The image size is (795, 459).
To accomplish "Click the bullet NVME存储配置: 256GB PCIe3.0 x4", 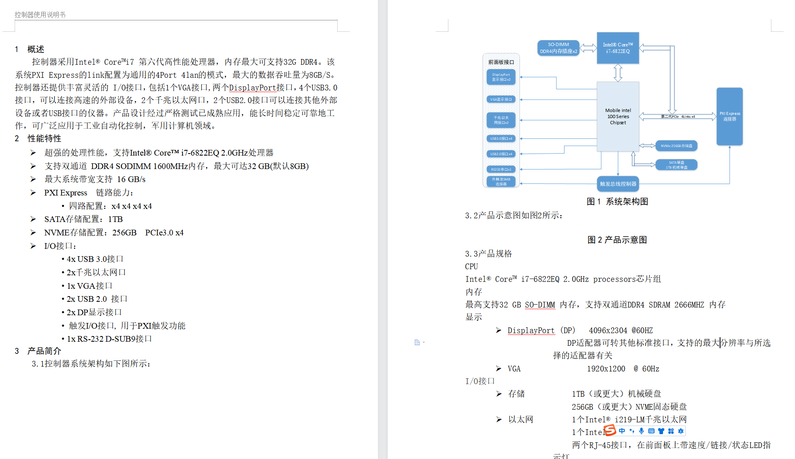I will [114, 233].
